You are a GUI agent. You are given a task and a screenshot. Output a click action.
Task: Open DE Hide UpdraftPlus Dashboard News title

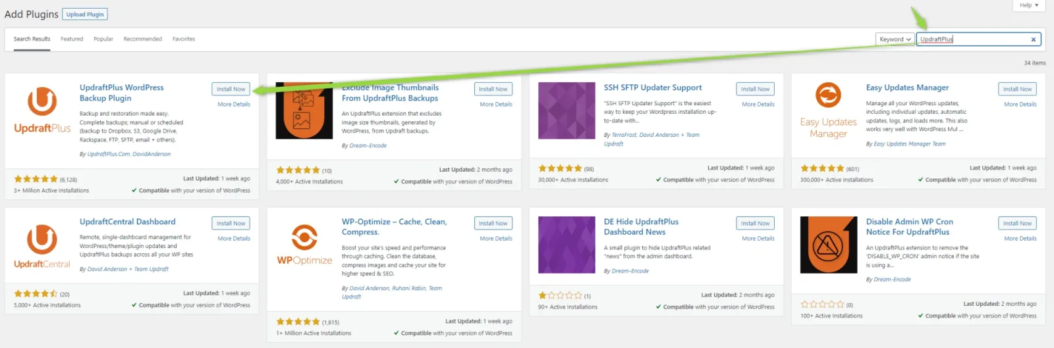[x=641, y=227]
